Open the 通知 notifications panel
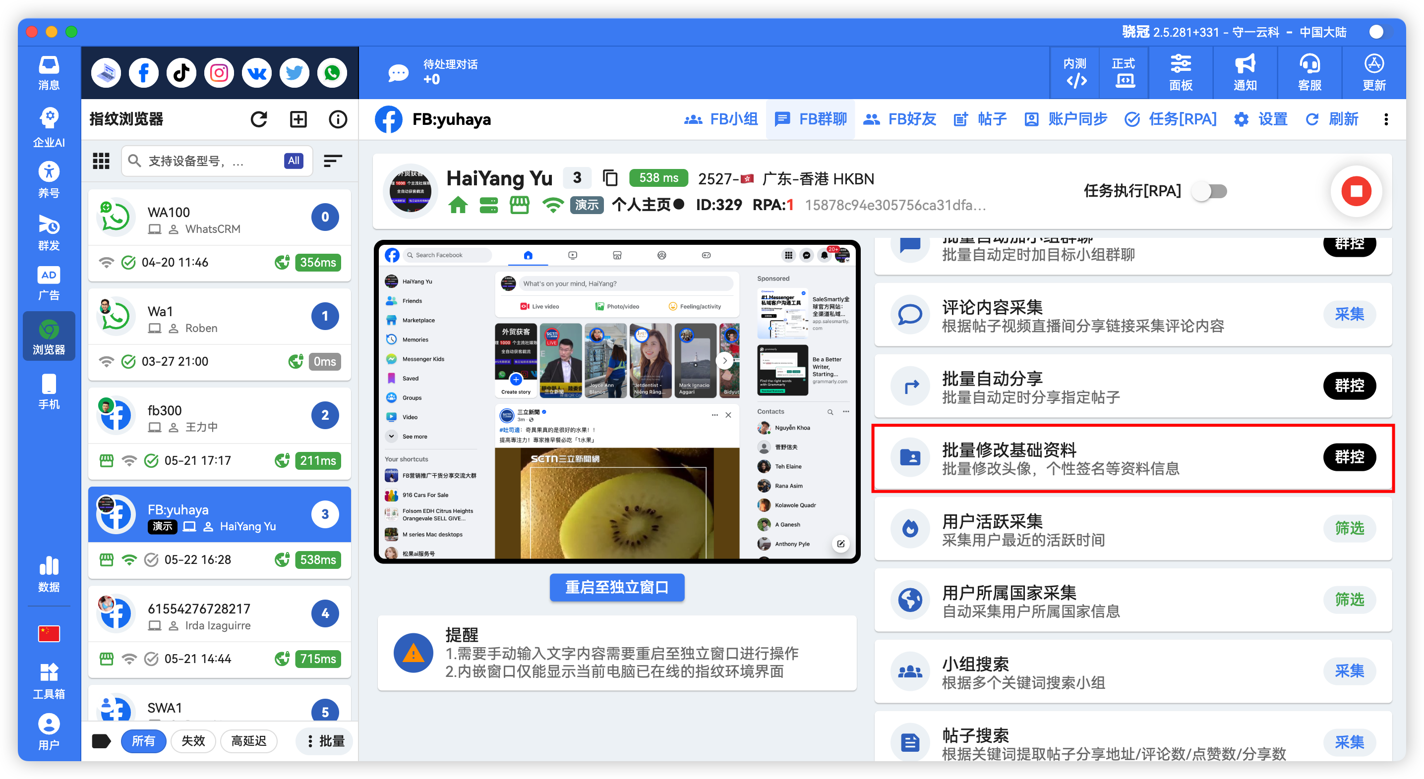The width and height of the screenshot is (1424, 779). coord(1245,72)
